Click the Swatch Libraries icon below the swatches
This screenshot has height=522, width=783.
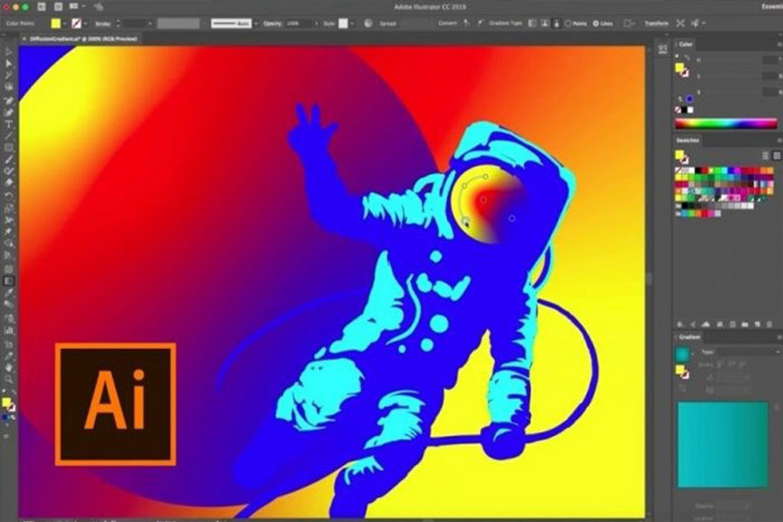(x=679, y=324)
